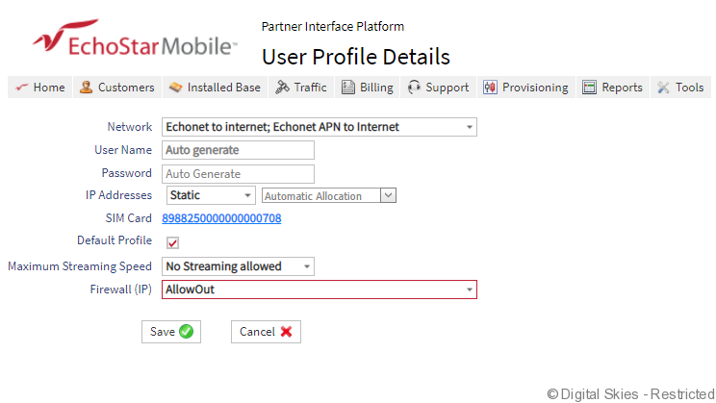Click the Provisioning icon
Viewport: 716px width, 403px height.
click(x=490, y=88)
